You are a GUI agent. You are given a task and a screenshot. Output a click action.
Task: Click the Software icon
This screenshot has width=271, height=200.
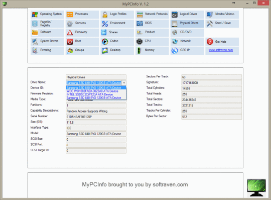click(x=35, y=33)
